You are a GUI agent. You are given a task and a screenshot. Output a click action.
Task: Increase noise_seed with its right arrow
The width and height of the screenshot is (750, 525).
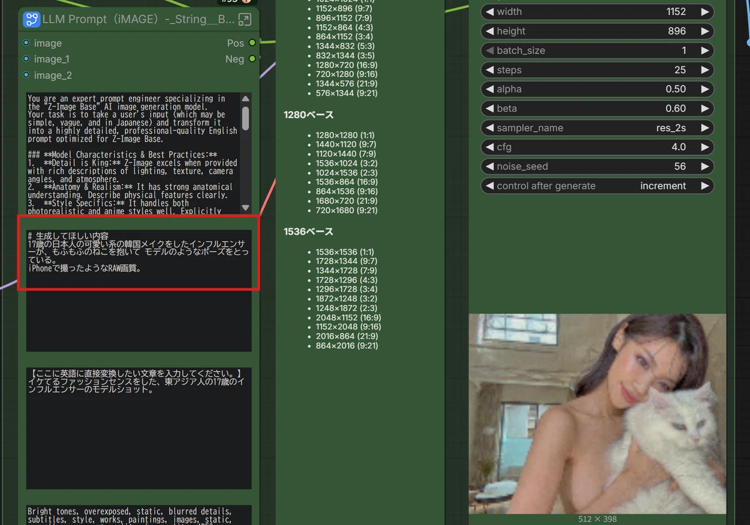[705, 167]
